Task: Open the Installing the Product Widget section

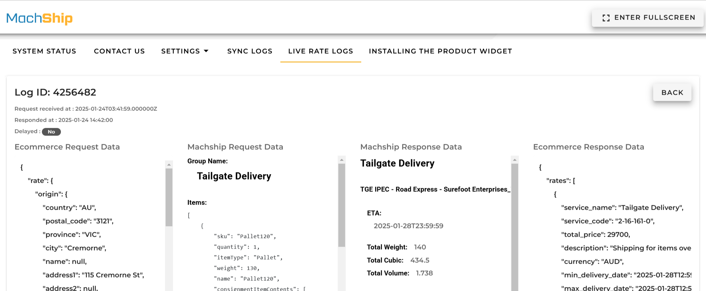Action: click(x=440, y=51)
